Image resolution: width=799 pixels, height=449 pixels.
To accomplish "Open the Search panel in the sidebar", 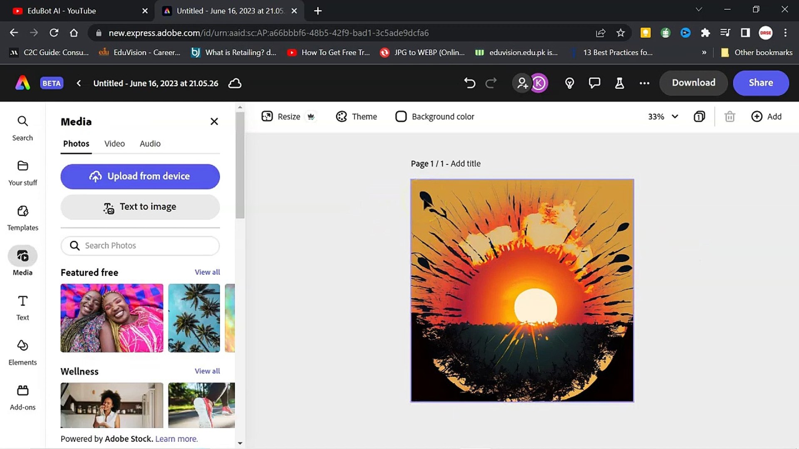I will pyautogui.click(x=22, y=127).
